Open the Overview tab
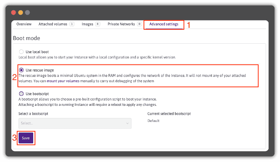The width and height of the screenshot is (280, 162). [24, 24]
